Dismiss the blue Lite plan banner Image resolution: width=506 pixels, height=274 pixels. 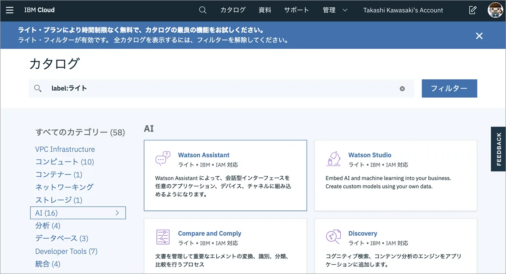point(479,36)
